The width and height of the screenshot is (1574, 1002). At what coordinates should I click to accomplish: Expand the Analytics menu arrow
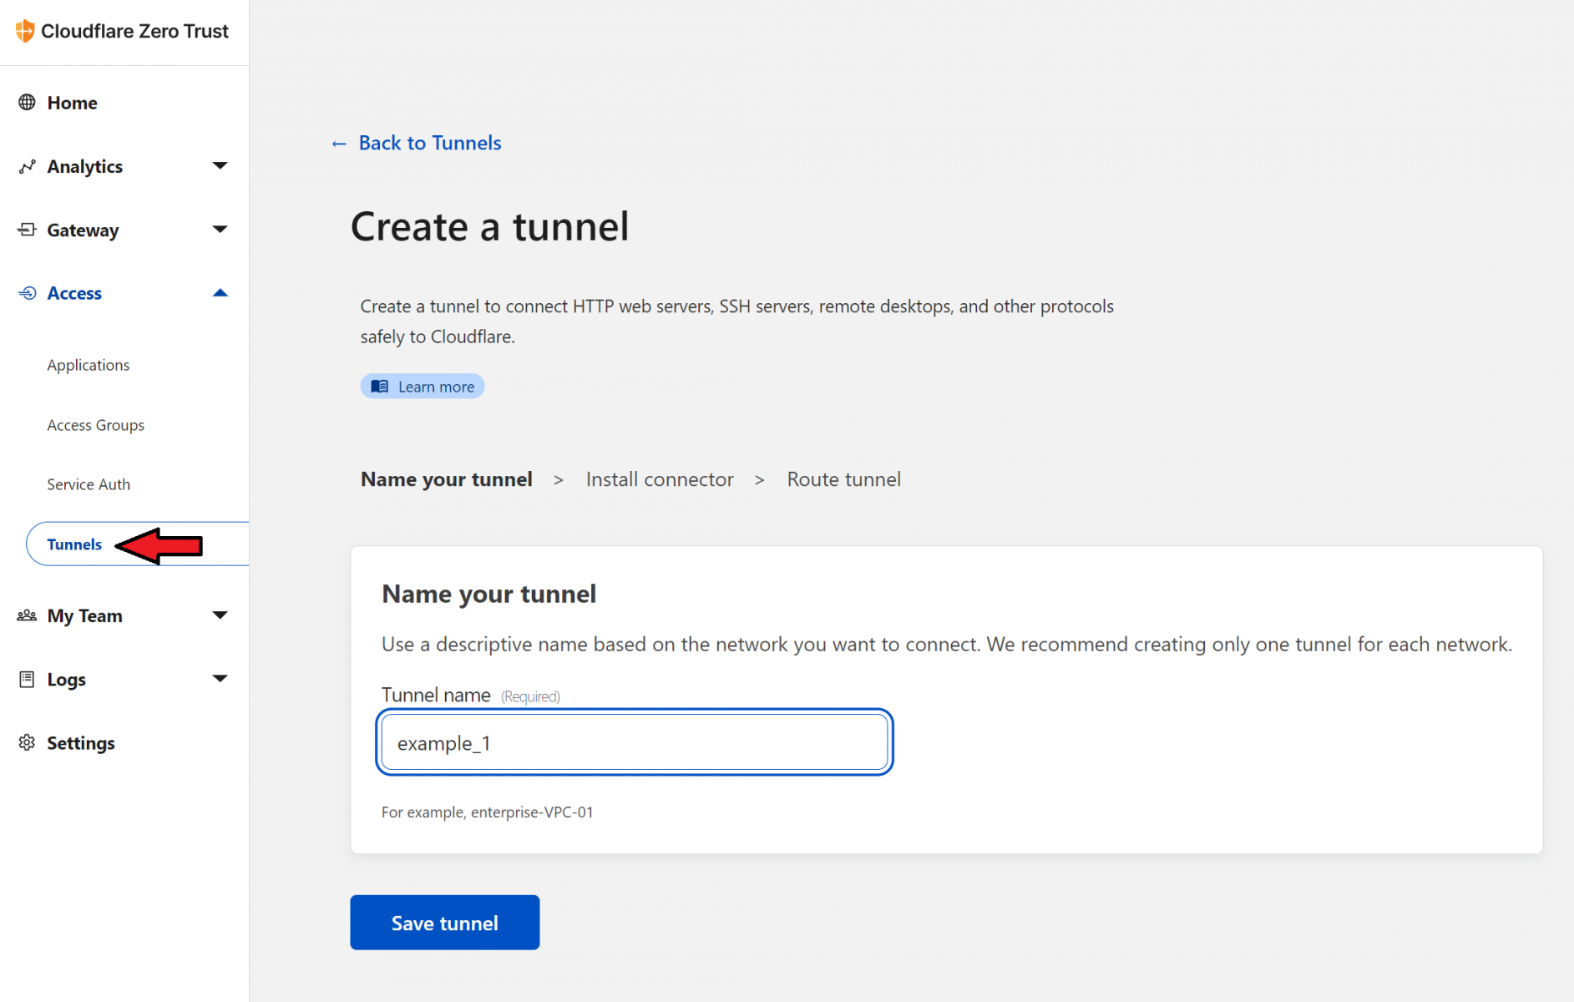point(220,165)
